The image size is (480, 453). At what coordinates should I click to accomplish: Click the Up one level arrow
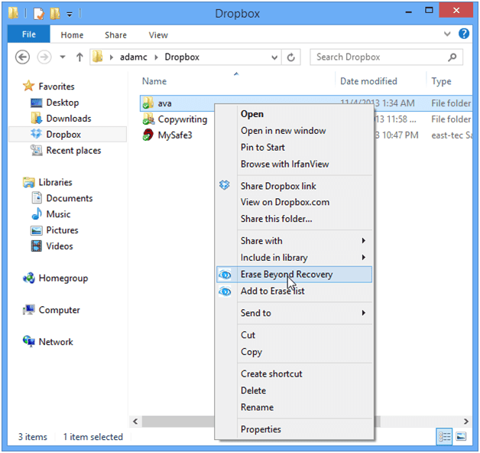79,57
